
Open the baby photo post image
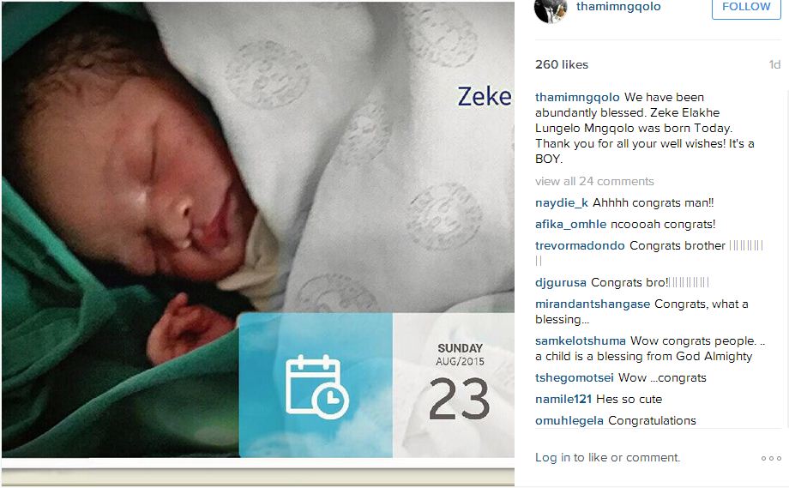pyautogui.click(x=258, y=229)
